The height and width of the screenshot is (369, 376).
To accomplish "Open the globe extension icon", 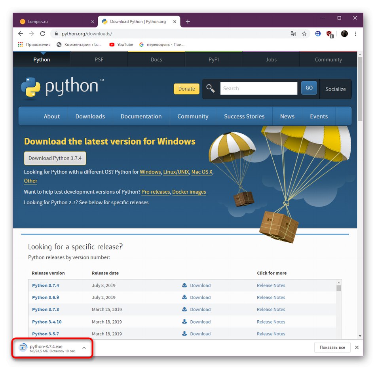I will pos(318,34).
